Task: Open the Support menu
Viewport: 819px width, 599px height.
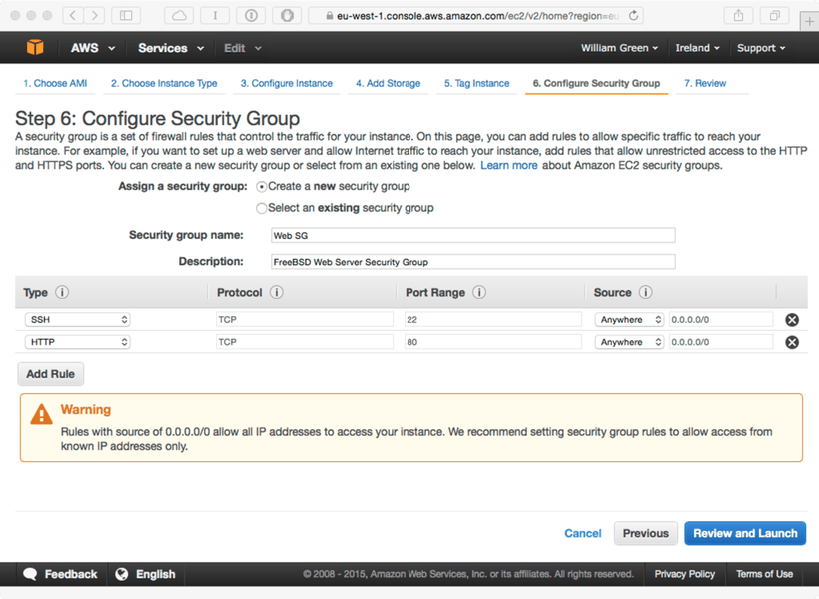Action: 761,48
